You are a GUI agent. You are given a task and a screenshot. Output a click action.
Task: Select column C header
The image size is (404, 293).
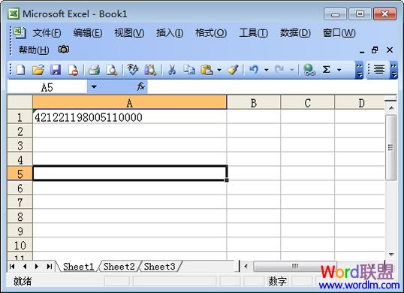click(307, 103)
